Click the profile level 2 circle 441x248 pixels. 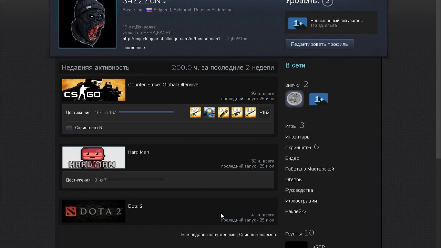[x=327, y=2]
